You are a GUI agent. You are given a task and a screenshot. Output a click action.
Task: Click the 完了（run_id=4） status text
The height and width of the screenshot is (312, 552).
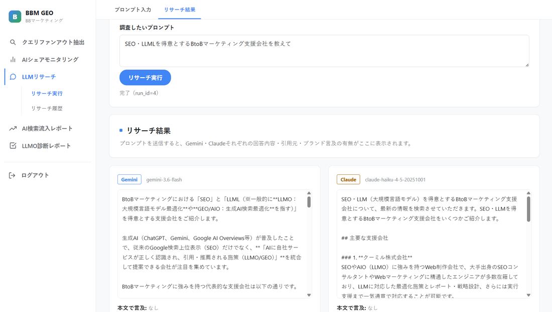[140, 93]
